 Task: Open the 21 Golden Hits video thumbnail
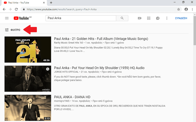(x=28, y=49)
